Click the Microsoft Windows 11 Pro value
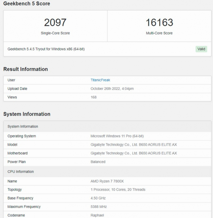 117,136
